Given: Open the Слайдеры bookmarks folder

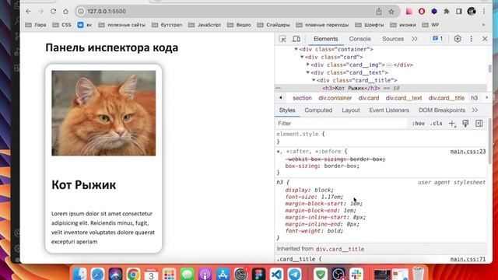Looking at the screenshot, I should pyautogui.click(x=273, y=25).
